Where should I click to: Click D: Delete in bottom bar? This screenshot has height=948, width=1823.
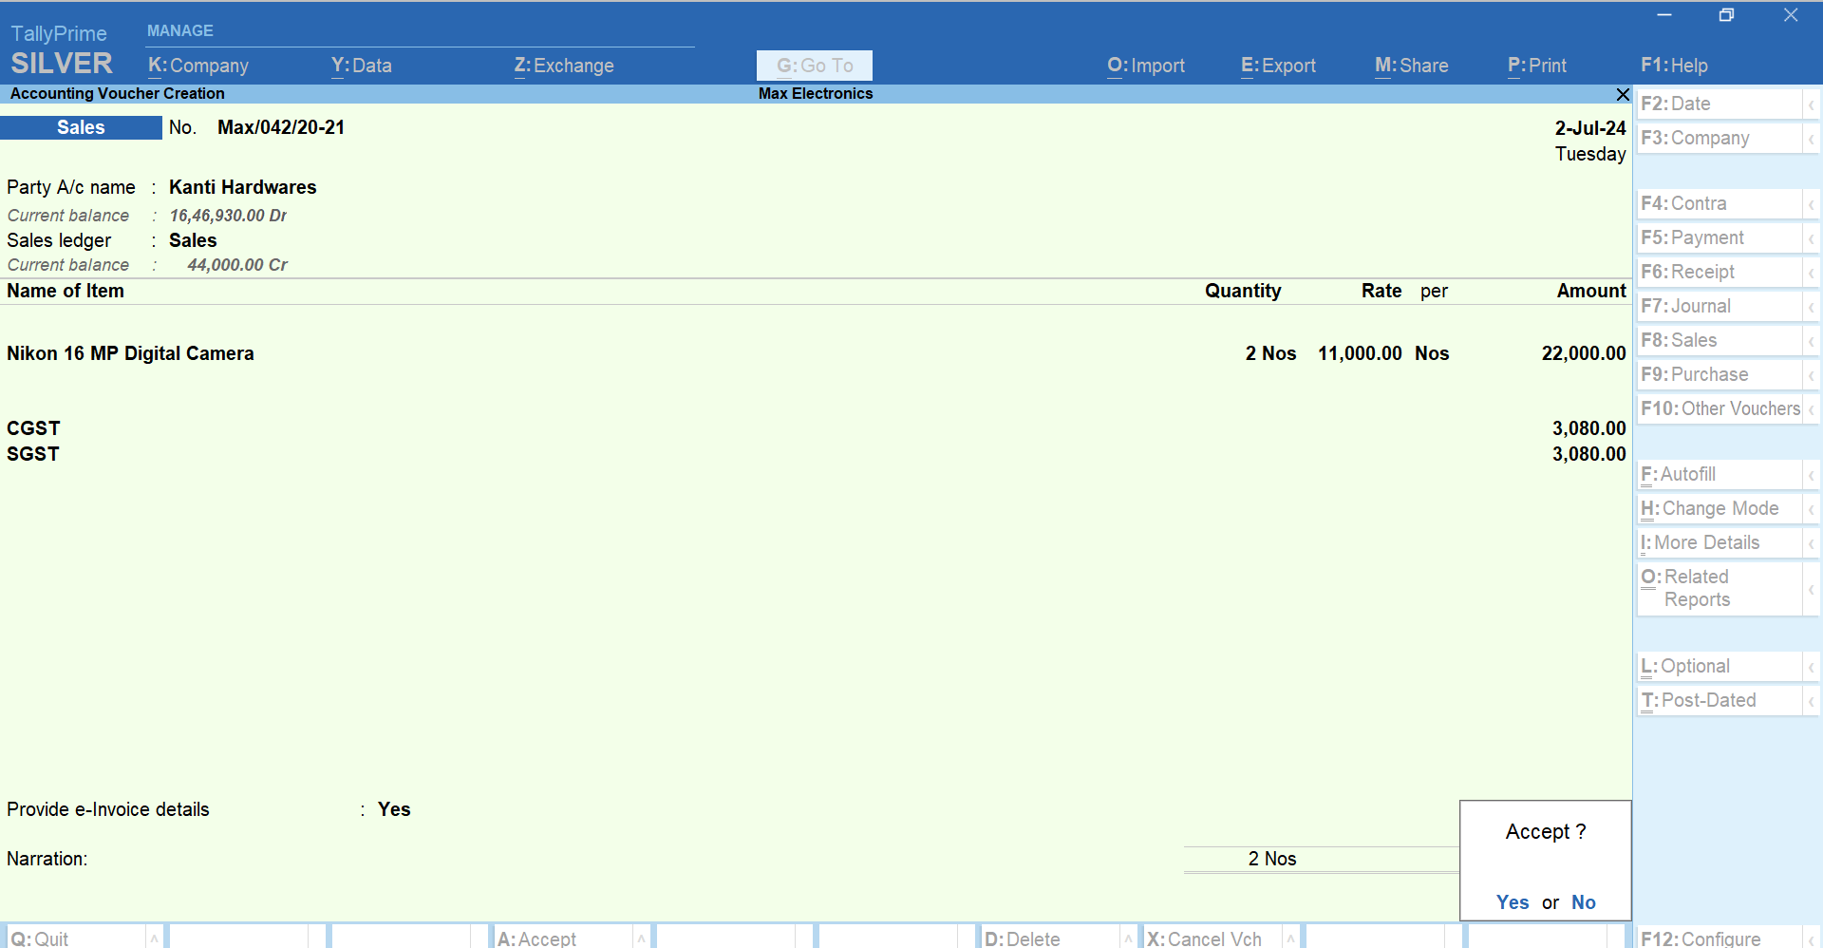click(x=1050, y=938)
